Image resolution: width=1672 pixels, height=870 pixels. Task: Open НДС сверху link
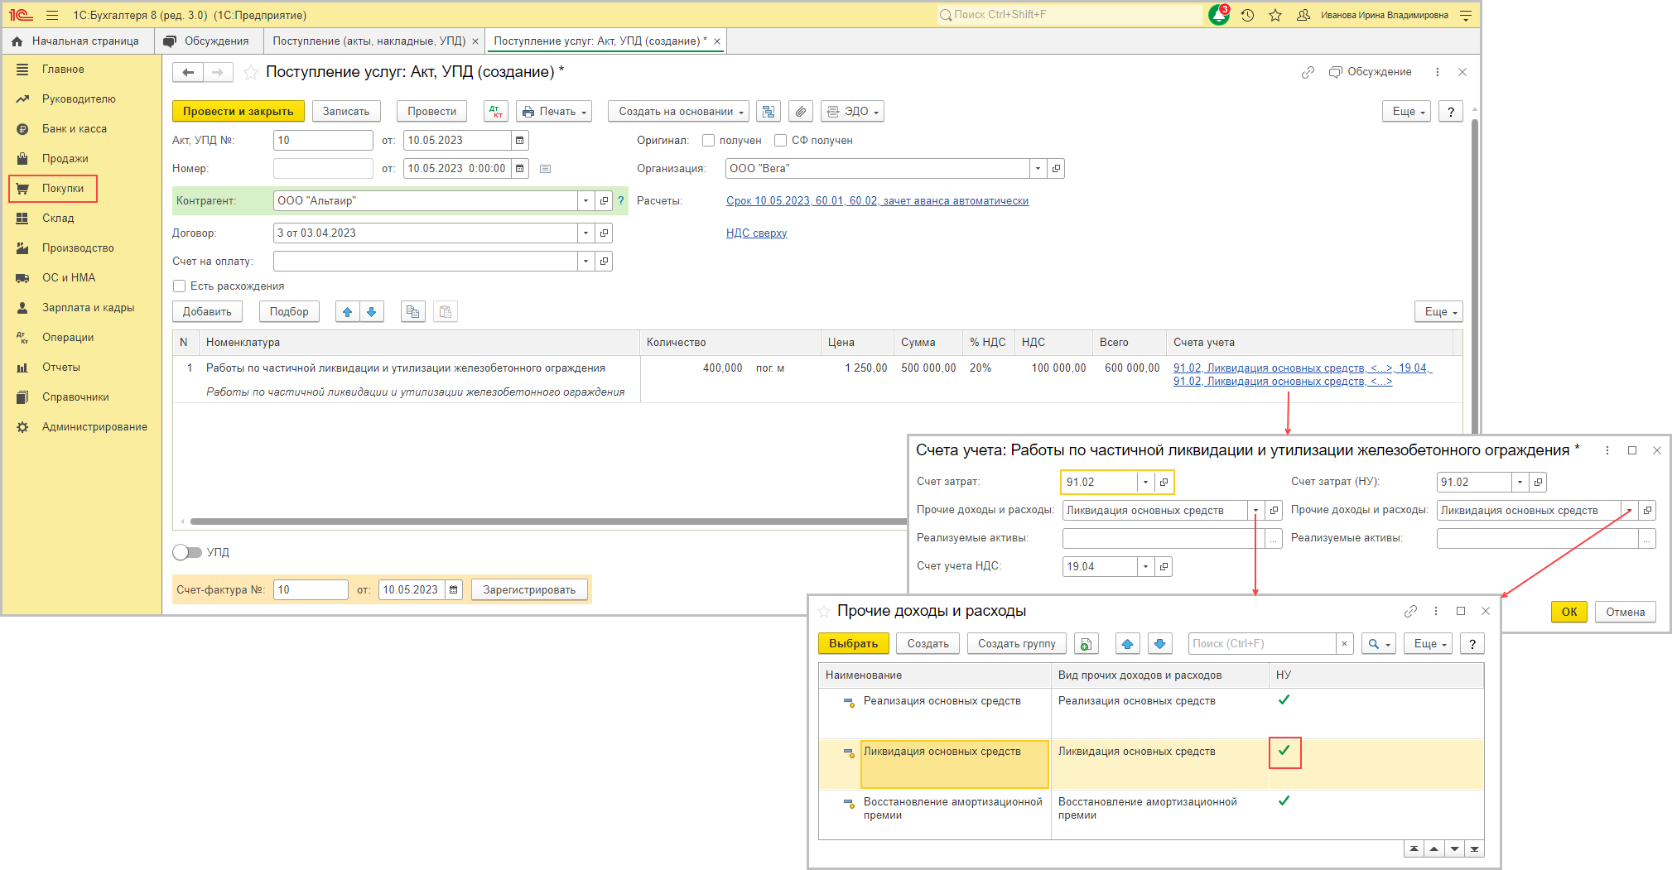click(x=756, y=233)
